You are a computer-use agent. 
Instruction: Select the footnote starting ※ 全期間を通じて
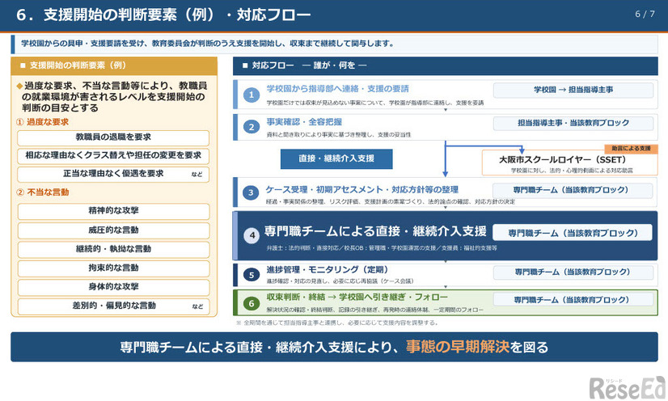pos(337,323)
